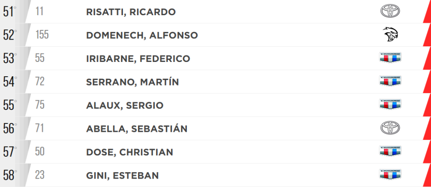Viewport: 431px width, 187px height.
Task: Select the name SERRANO, MARTÍN
Action: (133, 82)
